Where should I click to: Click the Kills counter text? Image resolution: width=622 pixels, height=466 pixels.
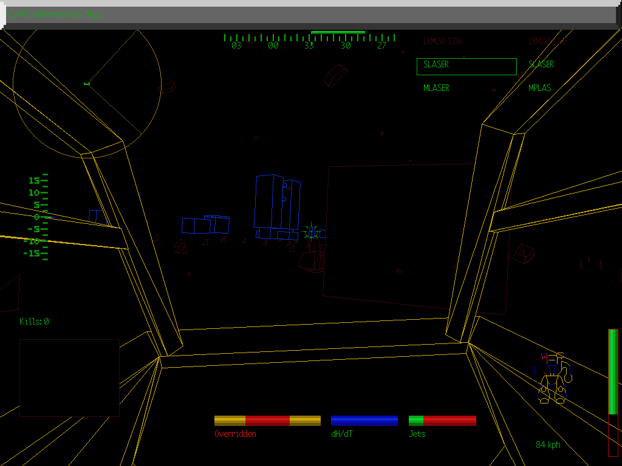[x=34, y=322]
